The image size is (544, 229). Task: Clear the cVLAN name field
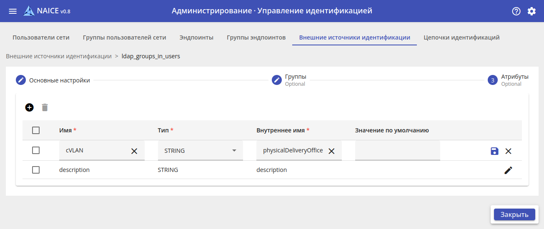pos(134,151)
